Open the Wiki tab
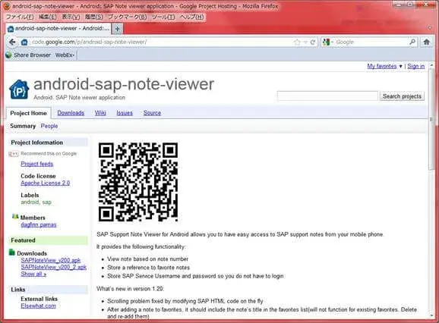The image size is (439, 323). [x=100, y=113]
